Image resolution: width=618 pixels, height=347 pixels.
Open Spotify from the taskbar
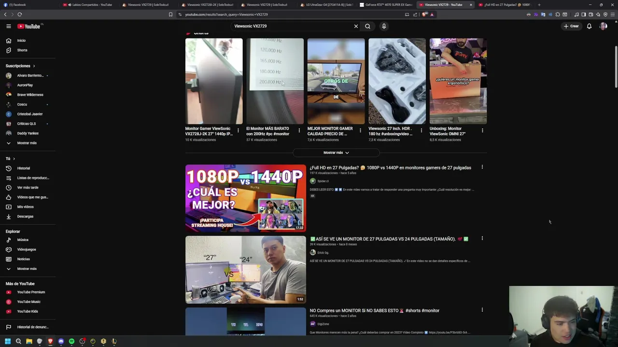[71, 341]
